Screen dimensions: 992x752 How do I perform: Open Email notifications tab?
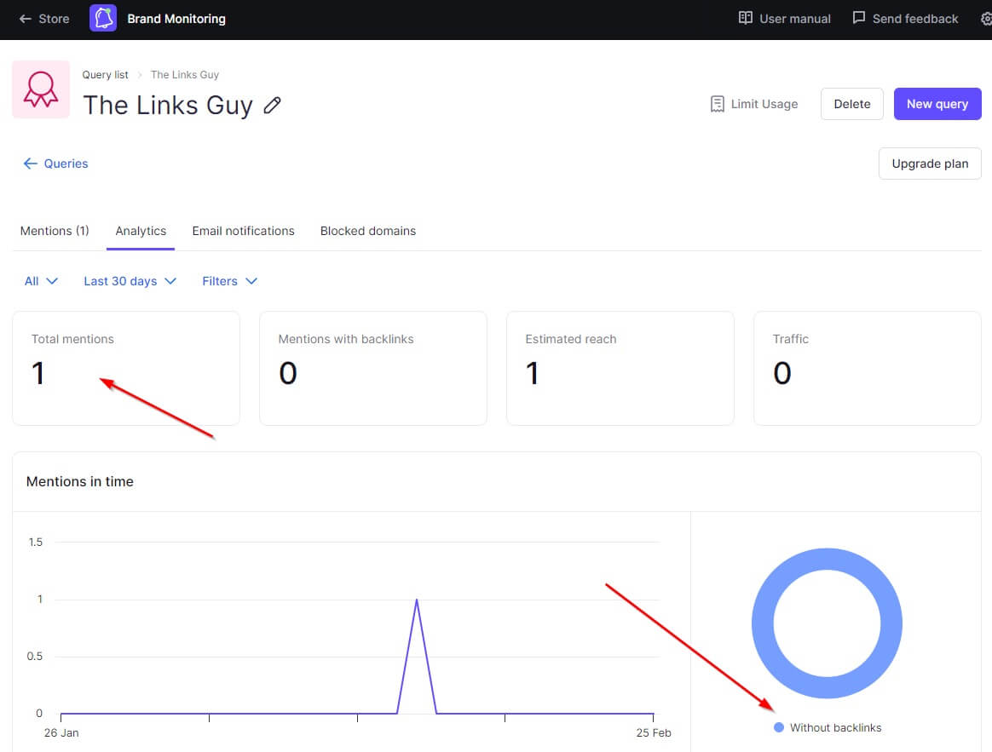coord(243,231)
